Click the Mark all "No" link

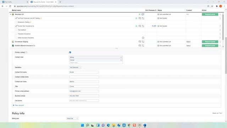click(217, 113)
